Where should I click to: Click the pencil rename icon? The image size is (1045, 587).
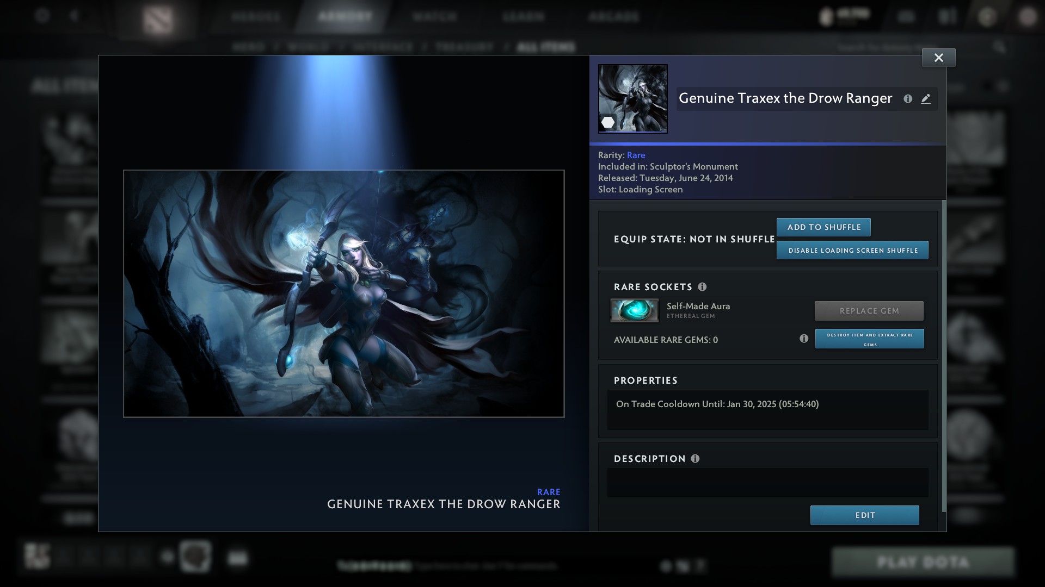pyautogui.click(x=926, y=99)
